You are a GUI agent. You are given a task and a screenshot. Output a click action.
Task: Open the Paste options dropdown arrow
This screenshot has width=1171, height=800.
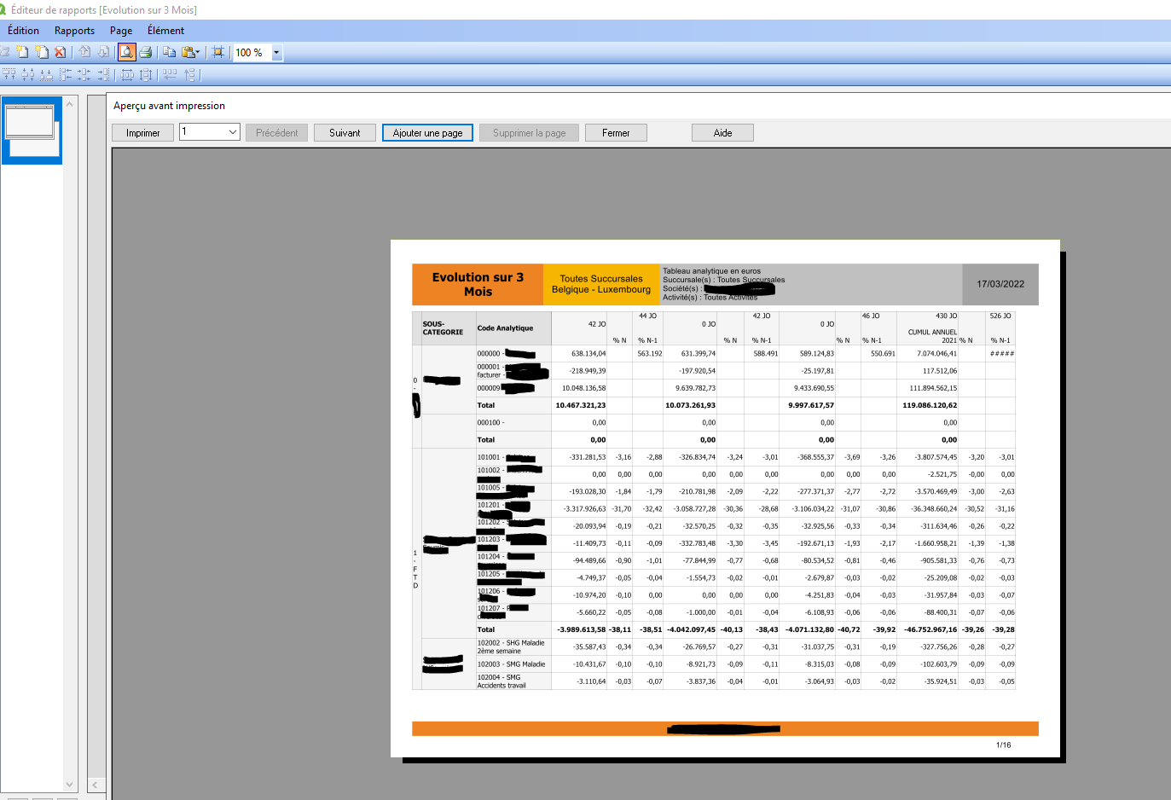[197, 52]
